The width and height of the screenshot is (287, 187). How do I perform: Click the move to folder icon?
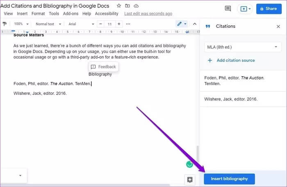tap(128, 6)
